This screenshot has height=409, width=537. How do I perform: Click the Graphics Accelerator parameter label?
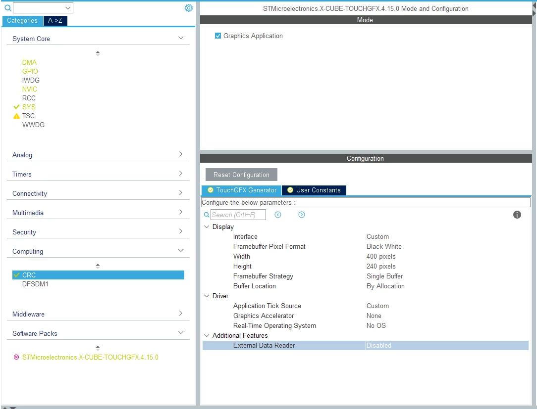[x=264, y=316]
